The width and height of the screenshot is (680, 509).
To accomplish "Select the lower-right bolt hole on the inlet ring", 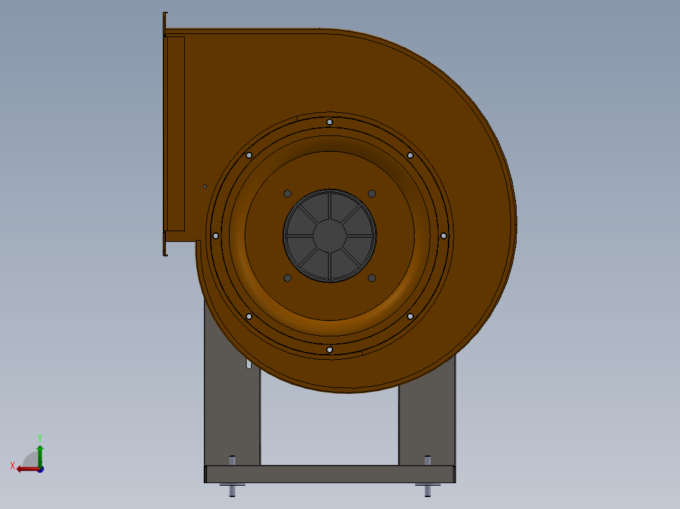I will [x=410, y=316].
